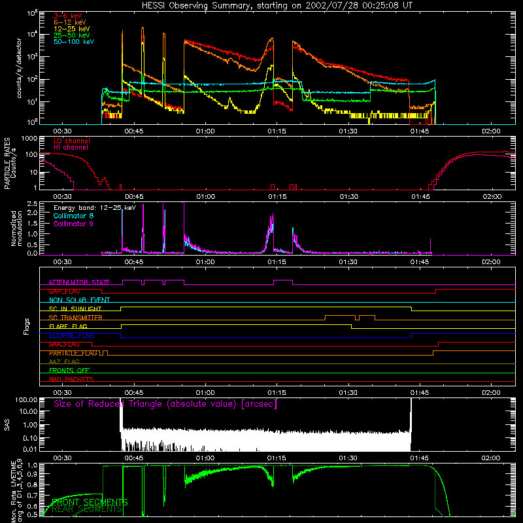Click the ECLIPSE_FLAG label

[x=71, y=335]
